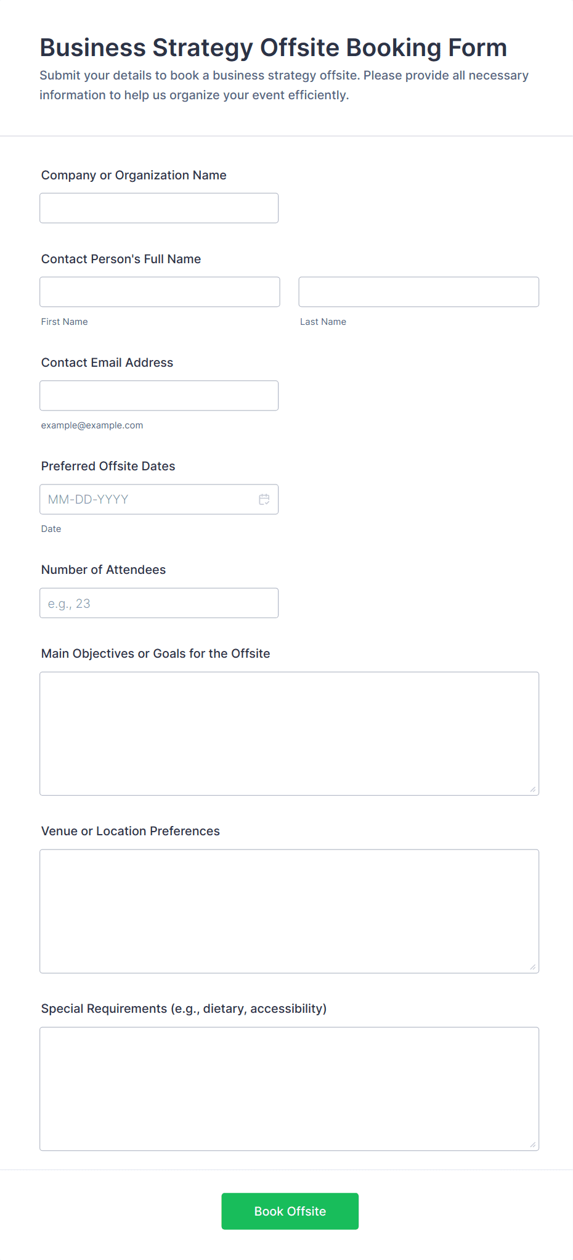Grab the Main Objectives textarea resize handle
The height and width of the screenshot is (1260, 573).
coord(533,790)
